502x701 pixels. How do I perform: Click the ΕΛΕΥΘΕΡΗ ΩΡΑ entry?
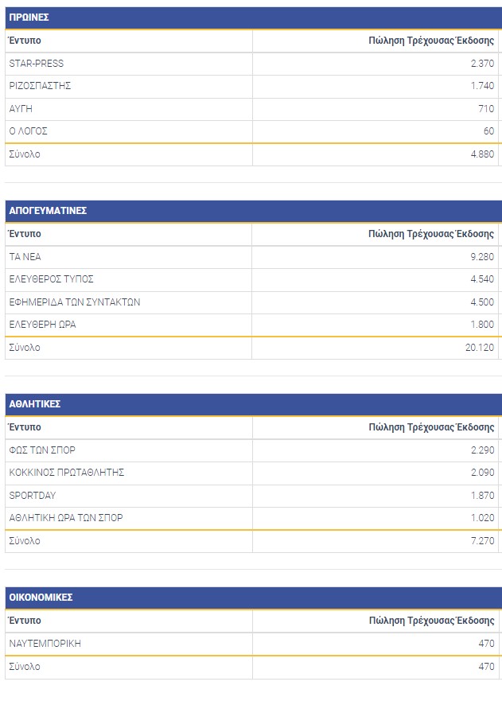[43, 325]
